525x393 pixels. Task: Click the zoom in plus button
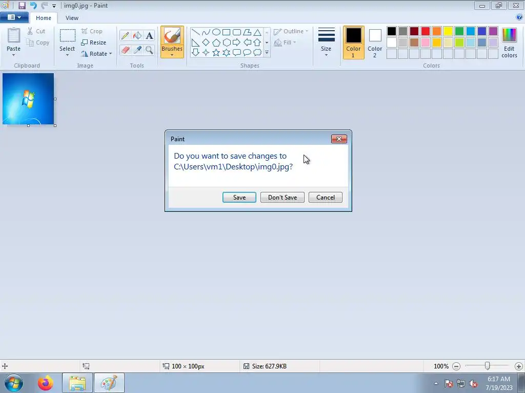(519, 366)
